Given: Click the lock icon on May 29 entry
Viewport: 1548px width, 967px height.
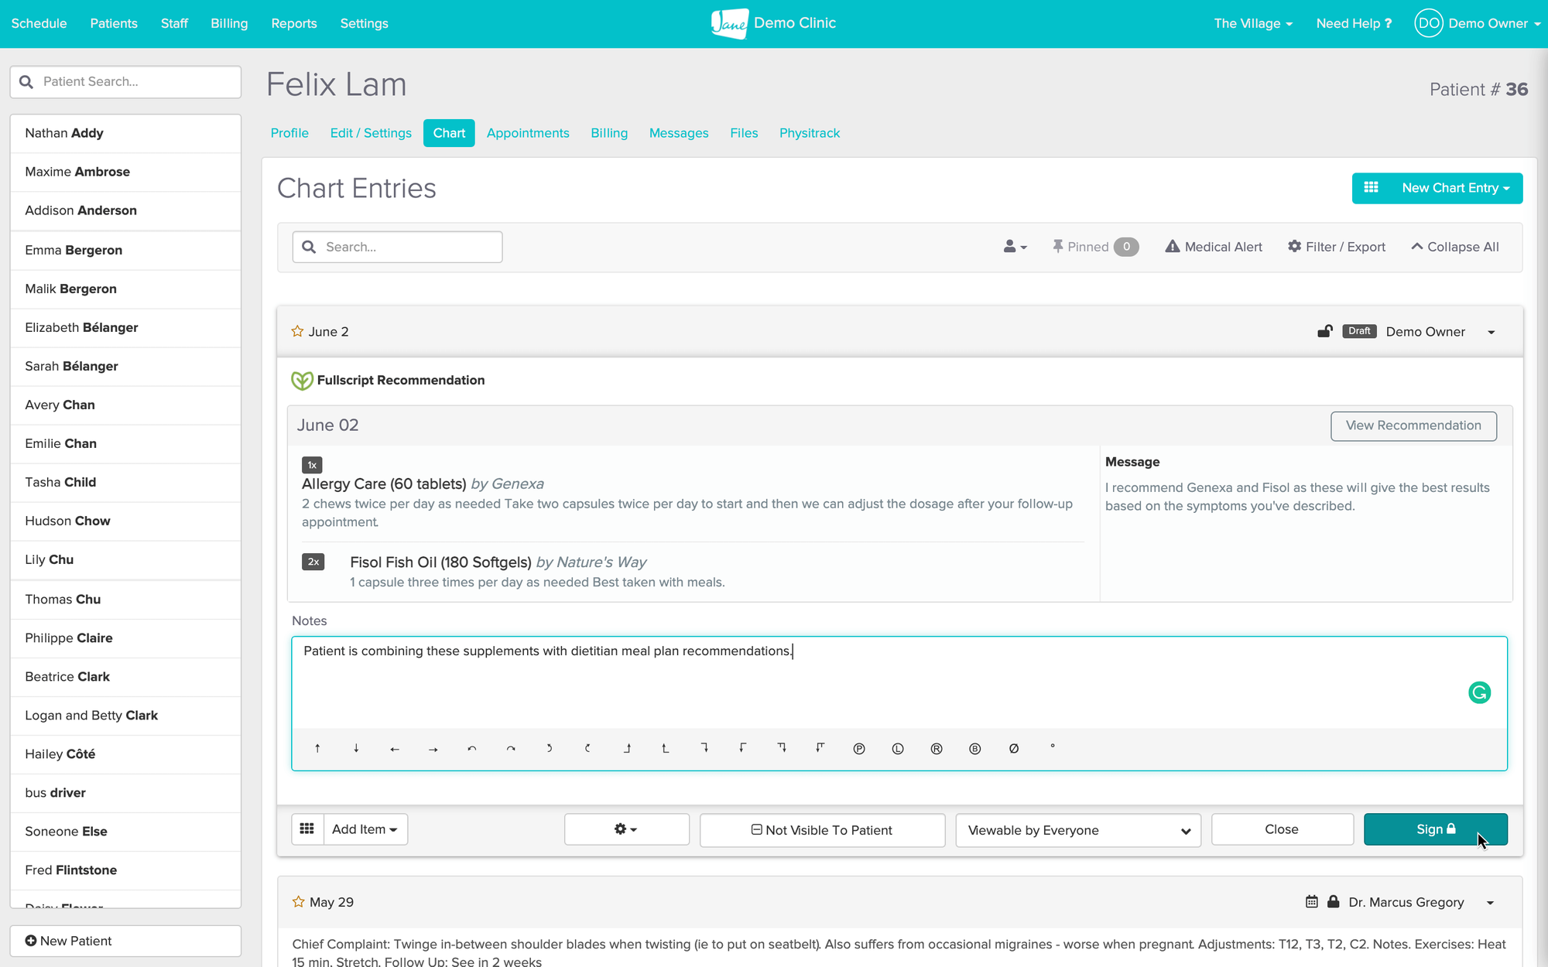Looking at the screenshot, I should [x=1334, y=901].
